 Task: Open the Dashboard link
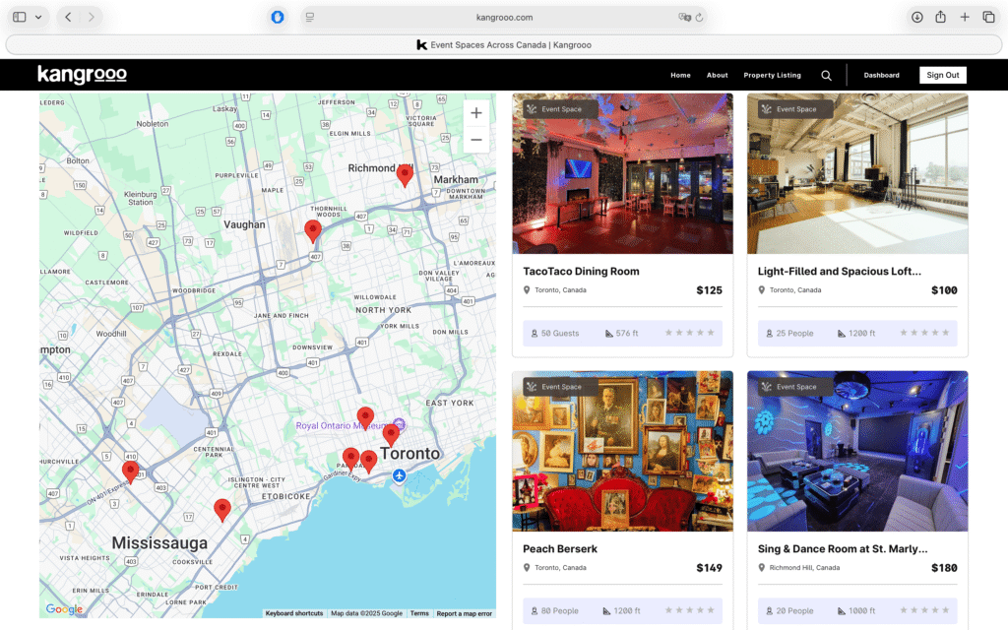click(x=881, y=75)
